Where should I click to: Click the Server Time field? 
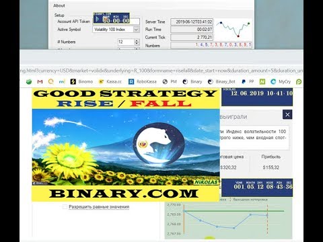coord(192,22)
